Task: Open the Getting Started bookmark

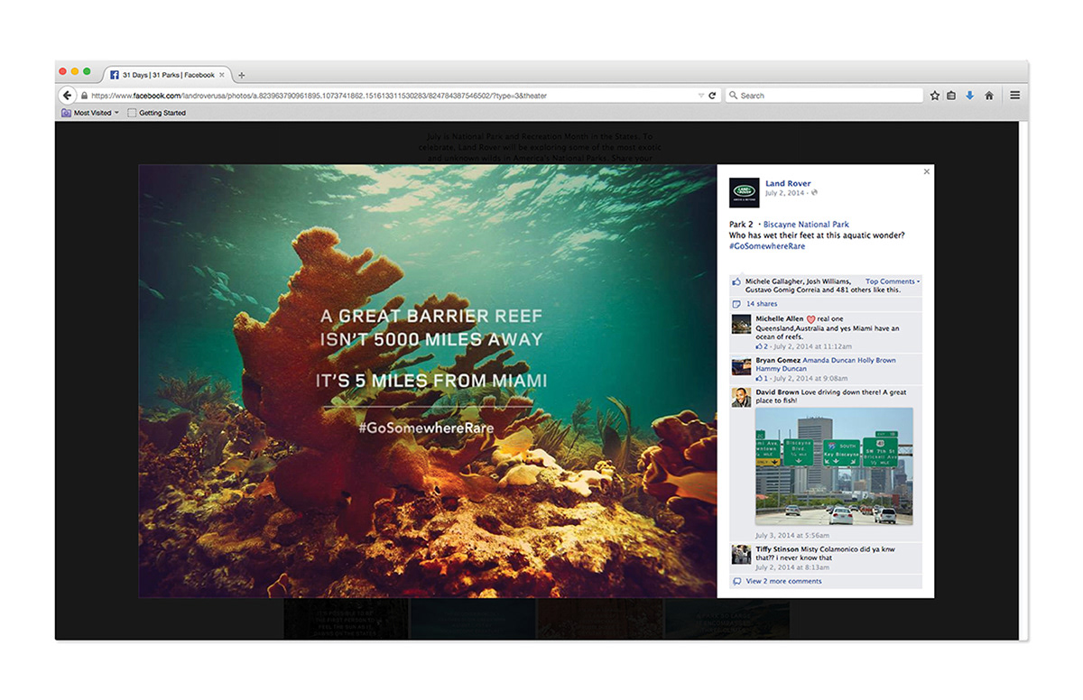Action: point(156,113)
